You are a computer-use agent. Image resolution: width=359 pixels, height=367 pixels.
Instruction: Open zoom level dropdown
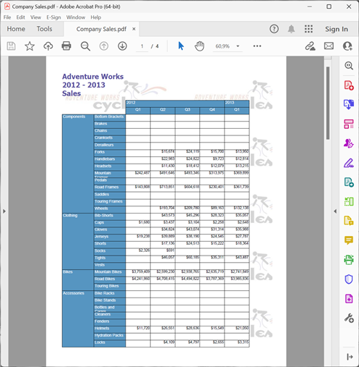pos(238,46)
